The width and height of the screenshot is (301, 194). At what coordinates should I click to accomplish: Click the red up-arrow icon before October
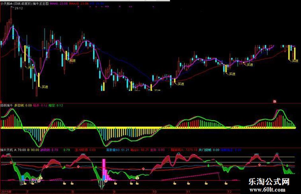point(143,169)
